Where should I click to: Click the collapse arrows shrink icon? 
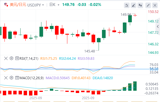coord(148,5)
